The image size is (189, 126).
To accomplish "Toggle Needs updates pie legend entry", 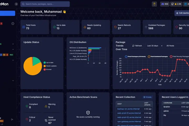I will coord(50,66).
